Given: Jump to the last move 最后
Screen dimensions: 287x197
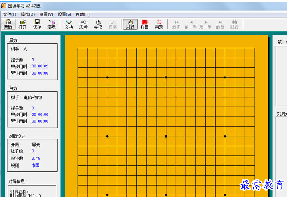Looking at the screenshot, I should pos(220,24).
